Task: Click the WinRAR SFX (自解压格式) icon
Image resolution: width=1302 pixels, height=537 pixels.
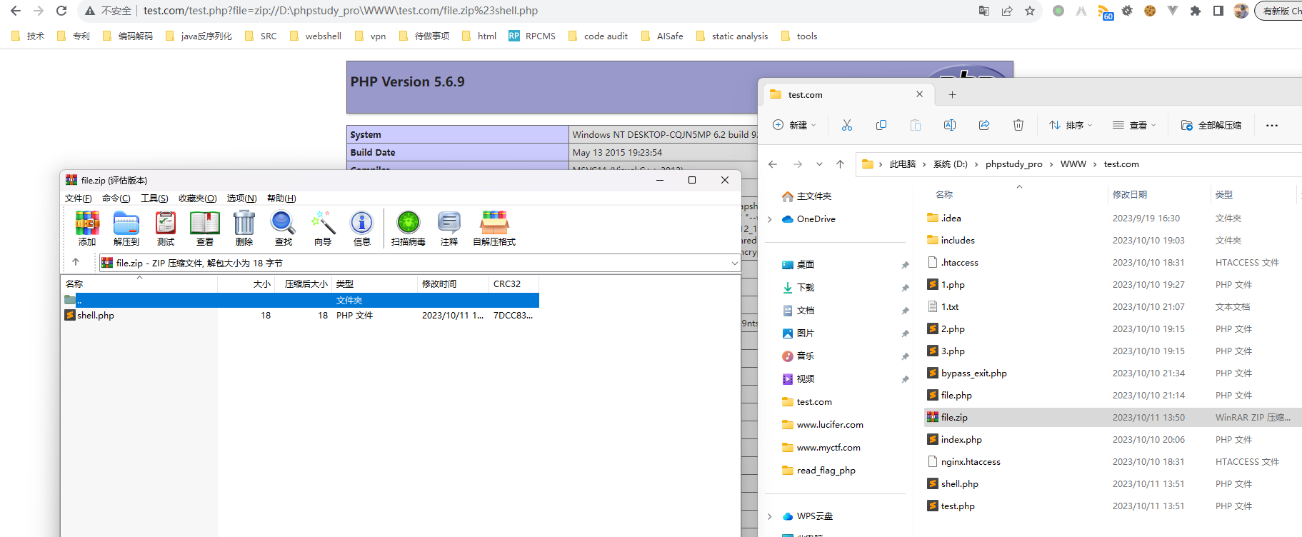Action: 494,224
